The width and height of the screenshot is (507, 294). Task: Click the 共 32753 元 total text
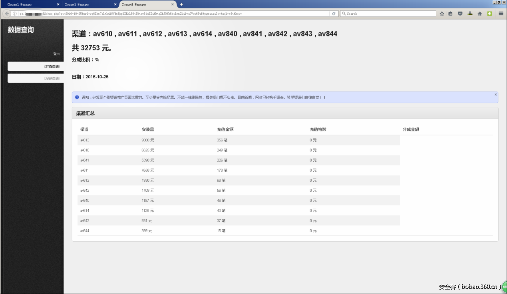[92, 48]
